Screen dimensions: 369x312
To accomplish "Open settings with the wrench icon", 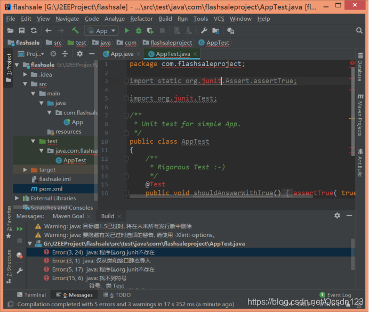I will pos(204,30).
